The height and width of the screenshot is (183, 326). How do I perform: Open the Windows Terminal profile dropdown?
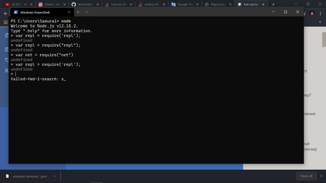coord(87,12)
